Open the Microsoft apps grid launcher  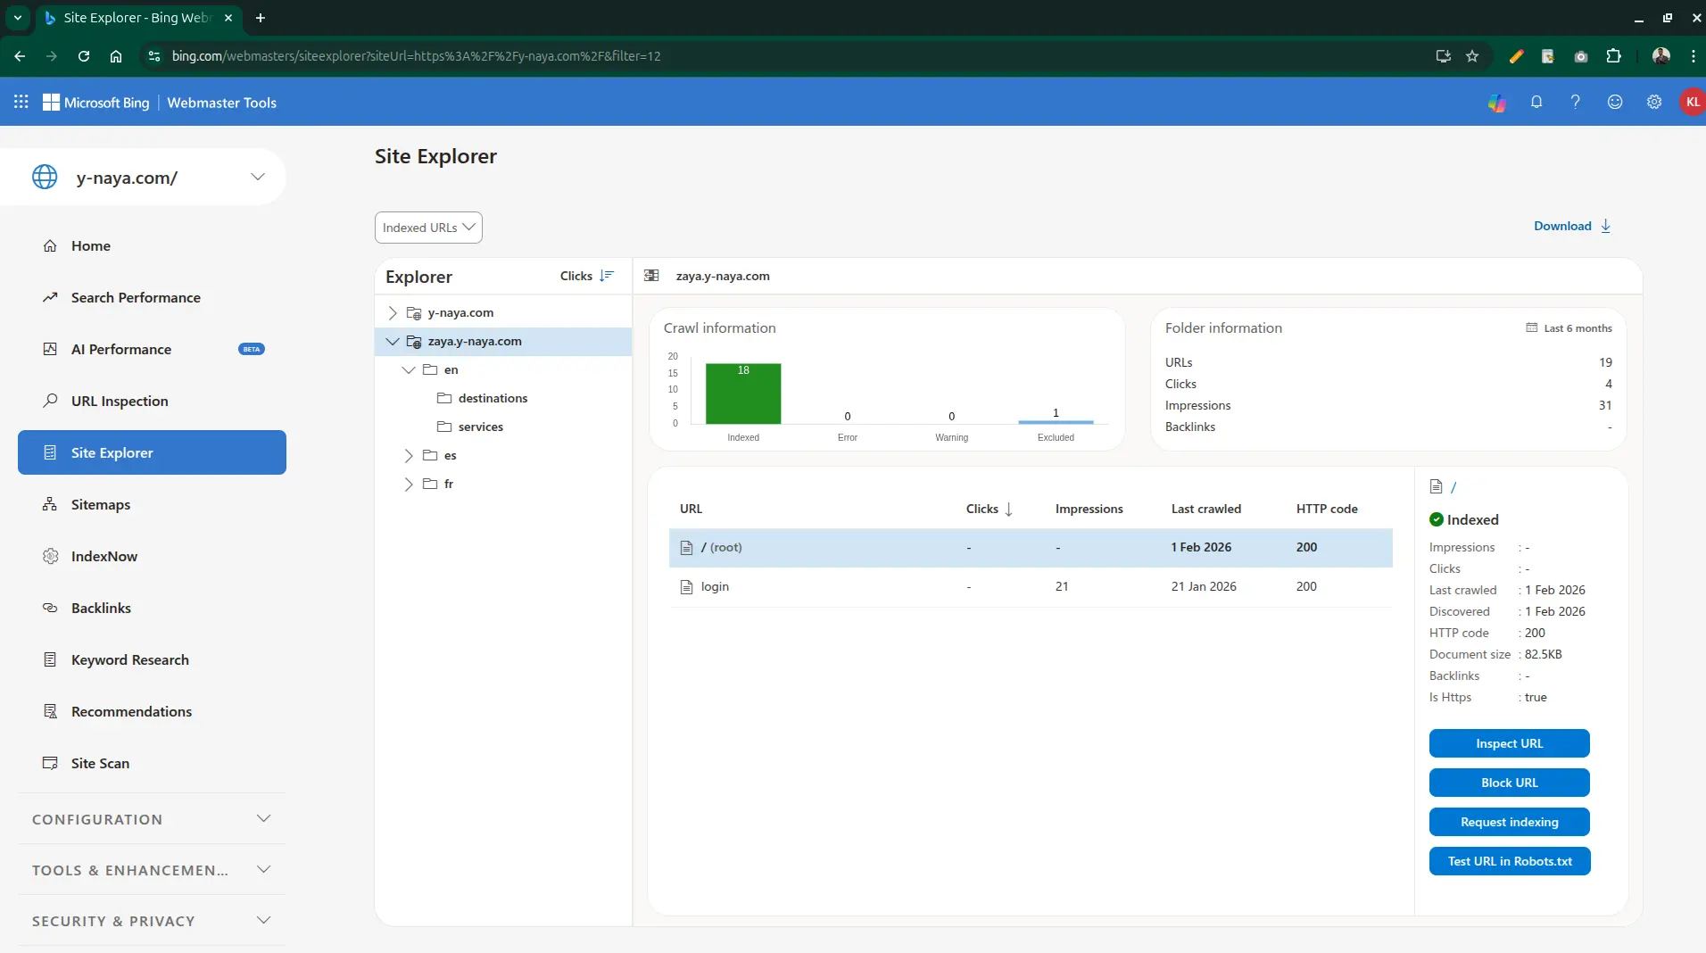pyautogui.click(x=21, y=102)
